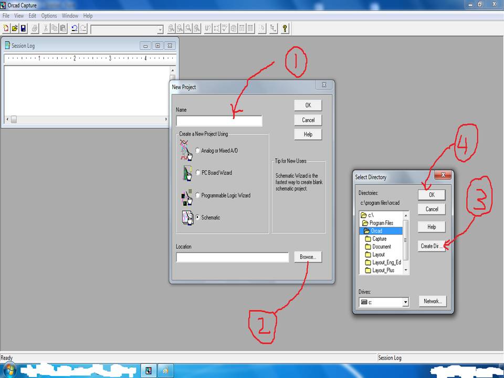Click the Paste clipboard icon
Viewport: 504px width, 378px height.
(x=64, y=28)
